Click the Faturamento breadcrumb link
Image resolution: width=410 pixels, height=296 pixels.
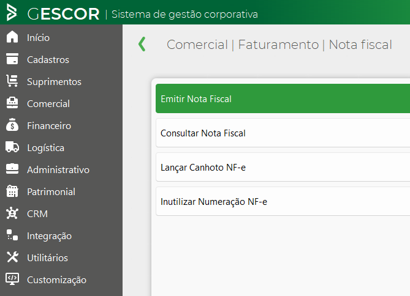click(278, 45)
